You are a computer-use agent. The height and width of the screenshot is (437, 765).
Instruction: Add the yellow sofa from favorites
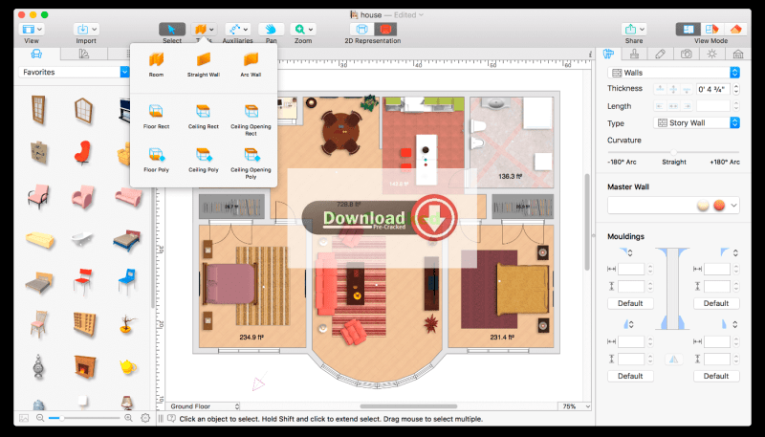coord(39,239)
